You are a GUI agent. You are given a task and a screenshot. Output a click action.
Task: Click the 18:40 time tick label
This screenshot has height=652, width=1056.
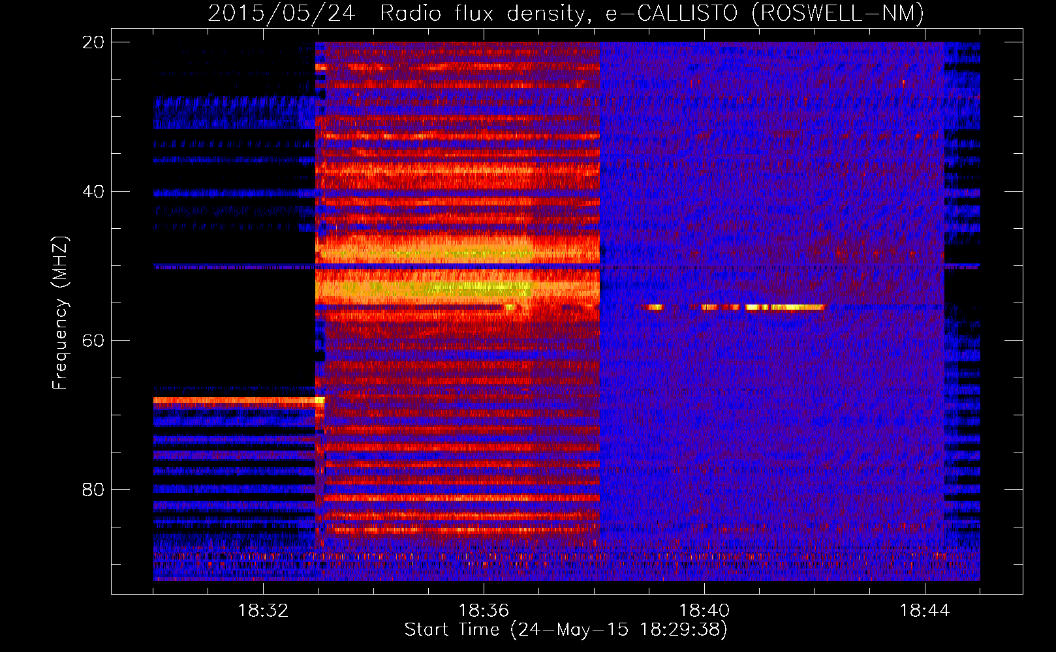coord(704,611)
